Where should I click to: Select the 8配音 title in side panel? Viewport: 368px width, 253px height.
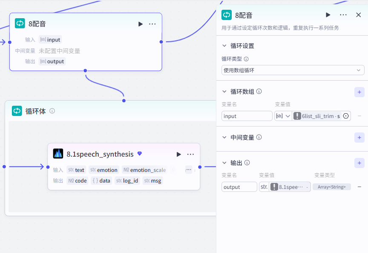click(244, 15)
